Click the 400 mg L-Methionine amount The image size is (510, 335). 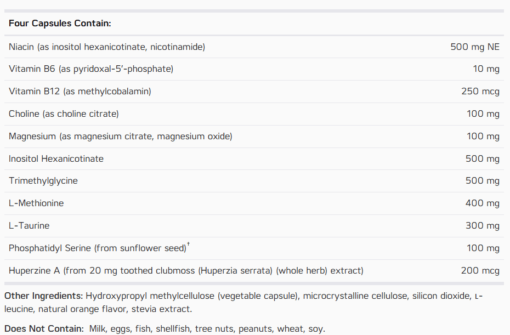coord(483,203)
